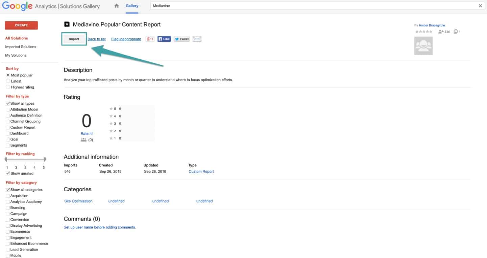Open the My Solutions menu item
The width and height of the screenshot is (487, 258).
[15, 55]
